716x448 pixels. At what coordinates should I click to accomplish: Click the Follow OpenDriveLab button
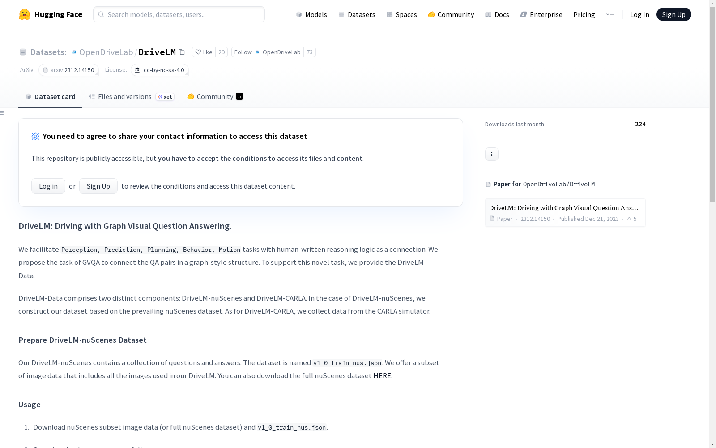click(268, 52)
